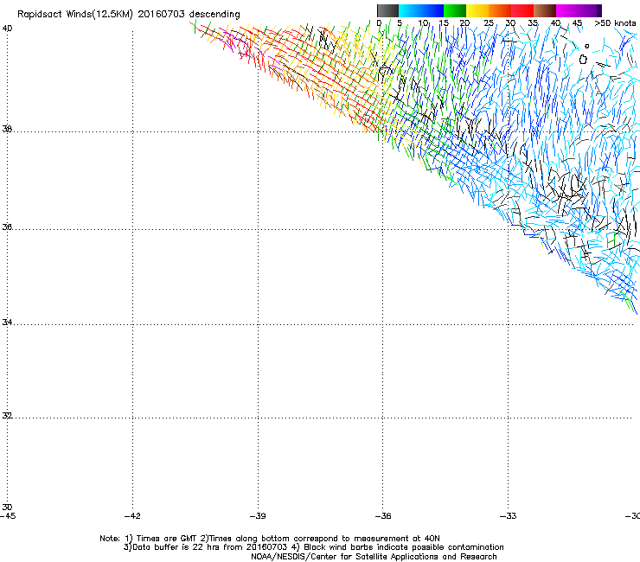Click the cyan-blue 5-15 knots color segment
The image size is (640, 562).
tap(421, 10)
